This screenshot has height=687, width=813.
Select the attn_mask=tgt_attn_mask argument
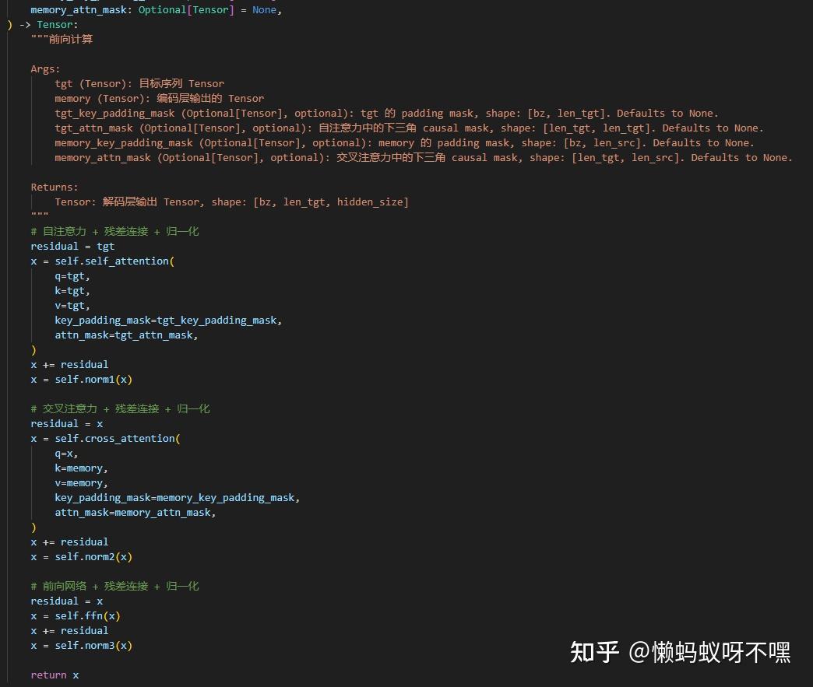(125, 335)
